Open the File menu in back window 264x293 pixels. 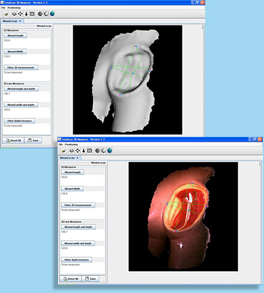pos(3,8)
